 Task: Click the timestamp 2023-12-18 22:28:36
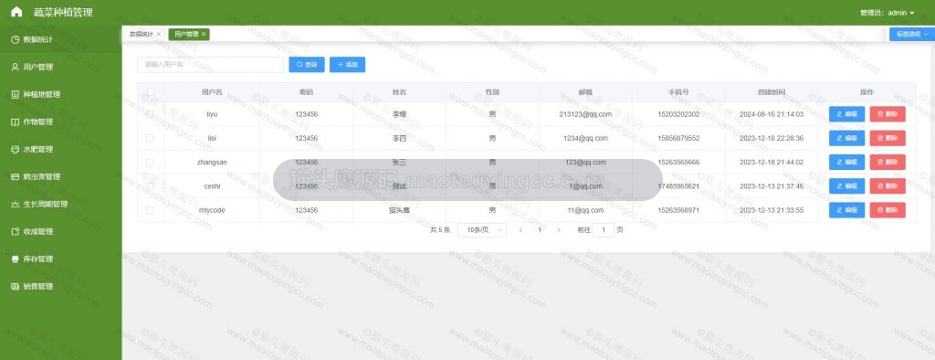(x=772, y=138)
